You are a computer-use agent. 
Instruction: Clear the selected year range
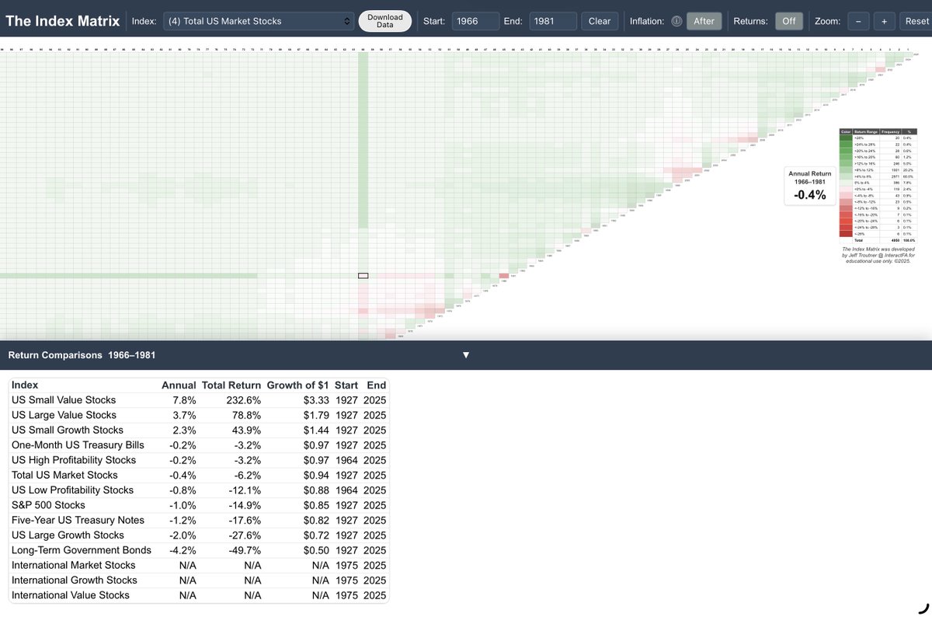tap(600, 21)
